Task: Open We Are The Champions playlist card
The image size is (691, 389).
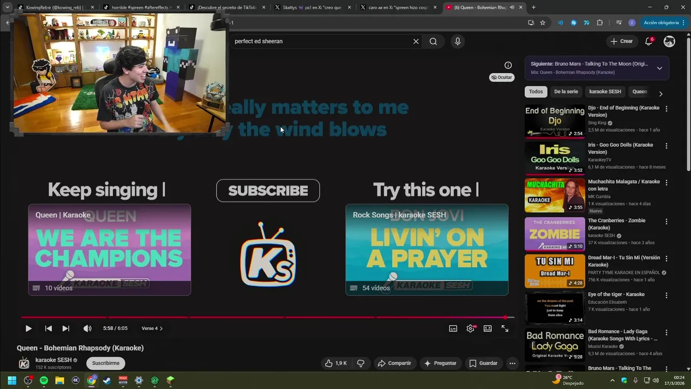Action: pyautogui.click(x=110, y=250)
